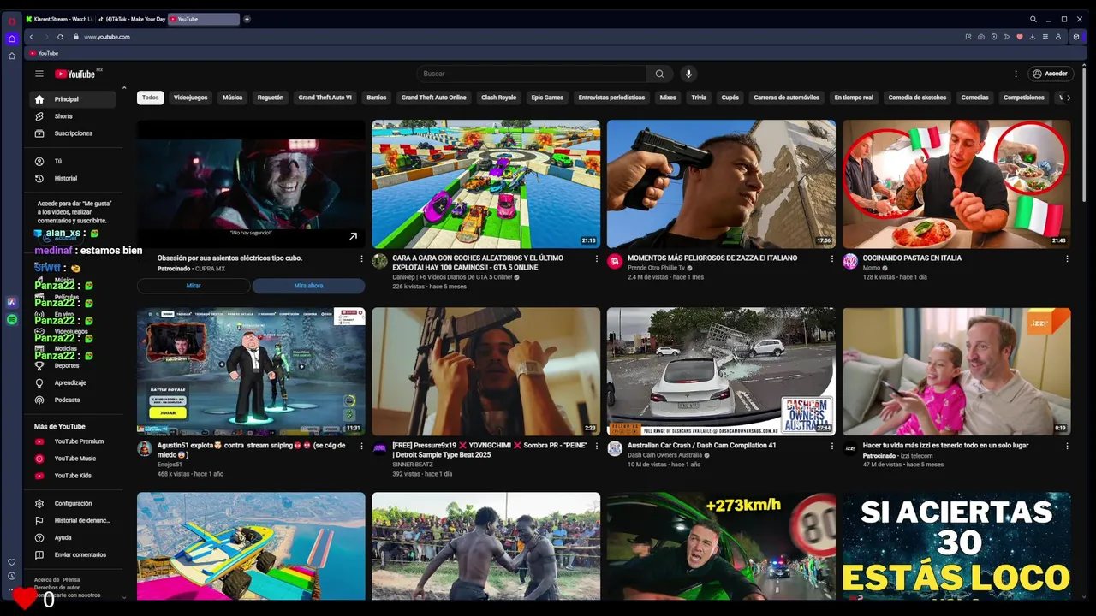Viewport: 1096px width, 616px height.
Task: Open Opera sidebar home icon
Action: [x=12, y=38]
